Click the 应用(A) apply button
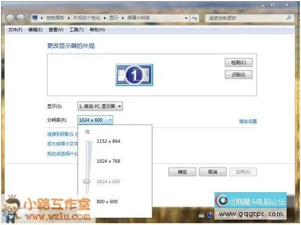The width and height of the screenshot is (301, 225). coord(243,172)
